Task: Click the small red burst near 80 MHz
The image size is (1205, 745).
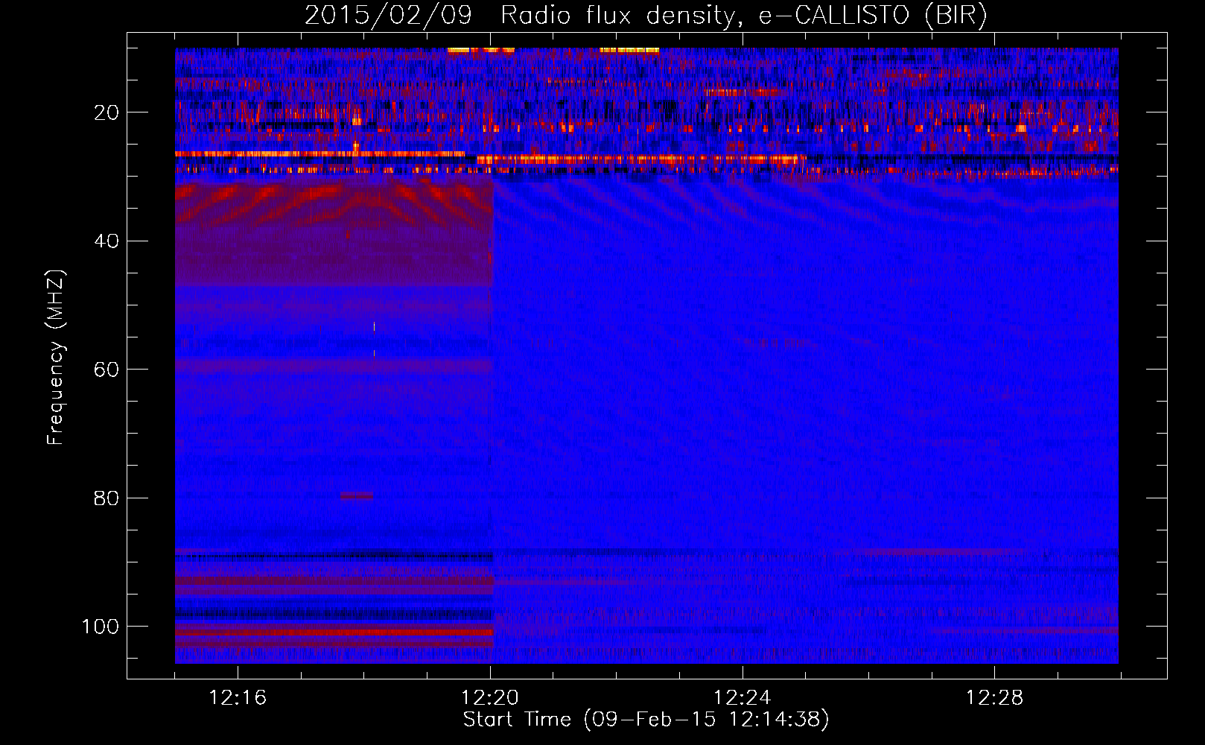Action: 357,495
